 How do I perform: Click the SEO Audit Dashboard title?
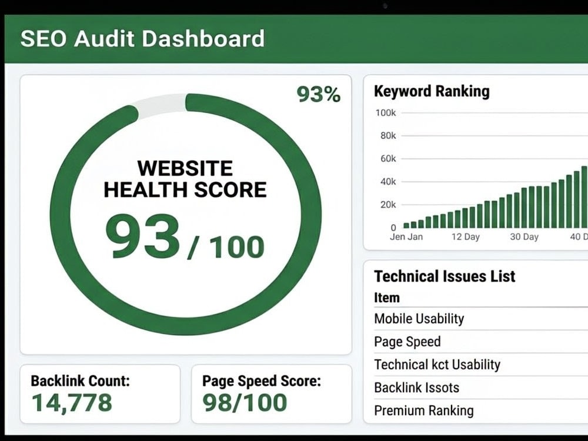(x=142, y=39)
